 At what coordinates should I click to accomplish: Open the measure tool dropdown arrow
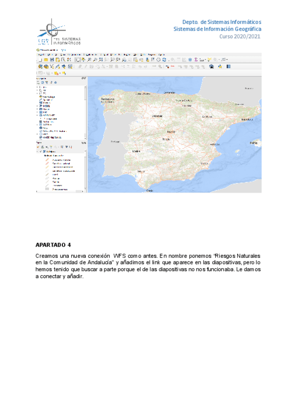pos(205,59)
